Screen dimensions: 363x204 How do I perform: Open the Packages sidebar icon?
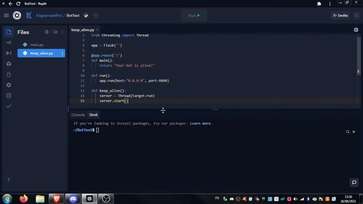tap(9, 63)
